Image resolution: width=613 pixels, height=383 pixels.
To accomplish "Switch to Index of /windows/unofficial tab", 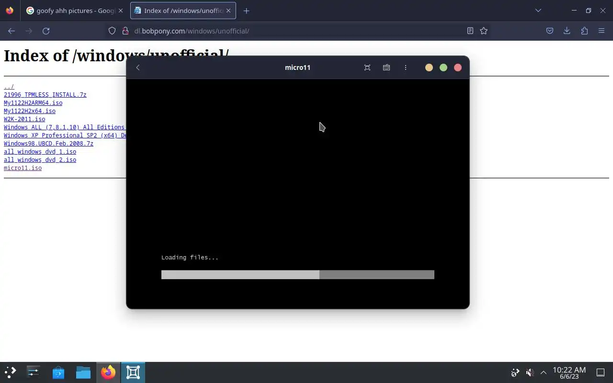I will click(x=183, y=11).
